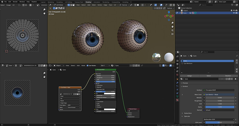Click the material name field Eyes in properties
Viewport: 239px width, 126px height.
(x=201, y=79)
